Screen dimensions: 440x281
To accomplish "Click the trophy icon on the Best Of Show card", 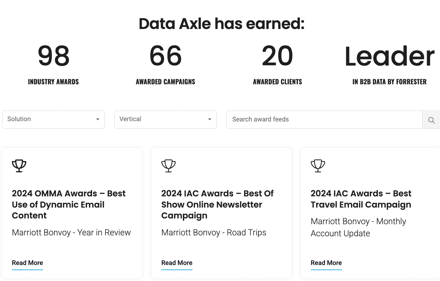I will point(168,166).
